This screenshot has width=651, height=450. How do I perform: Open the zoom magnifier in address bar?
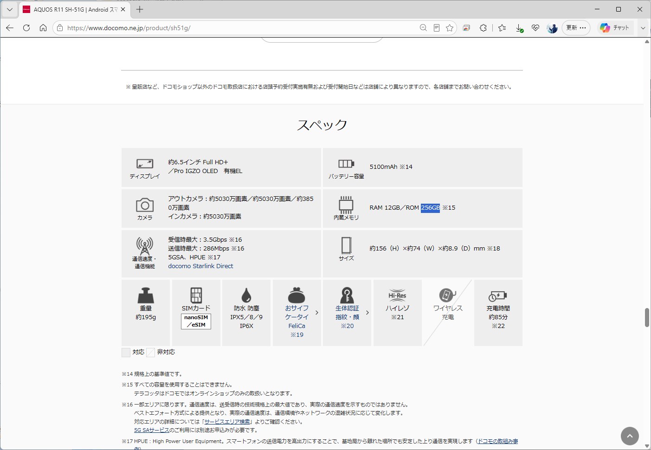point(423,28)
